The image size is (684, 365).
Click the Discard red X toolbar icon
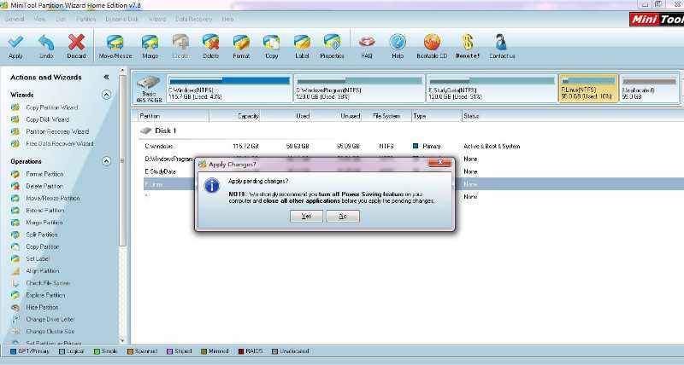[76, 42]
